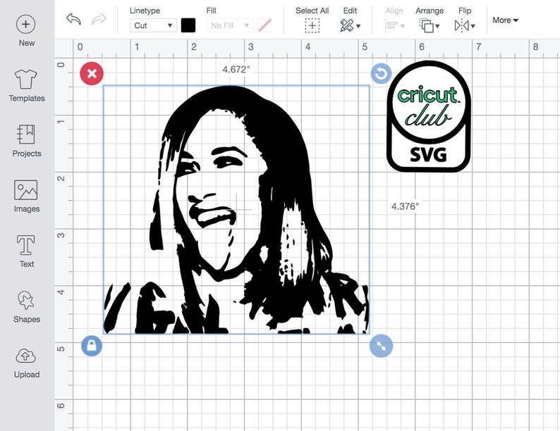Click the Upload cloud icon
This screenshot has width=560, height=431.
(25, 356)
